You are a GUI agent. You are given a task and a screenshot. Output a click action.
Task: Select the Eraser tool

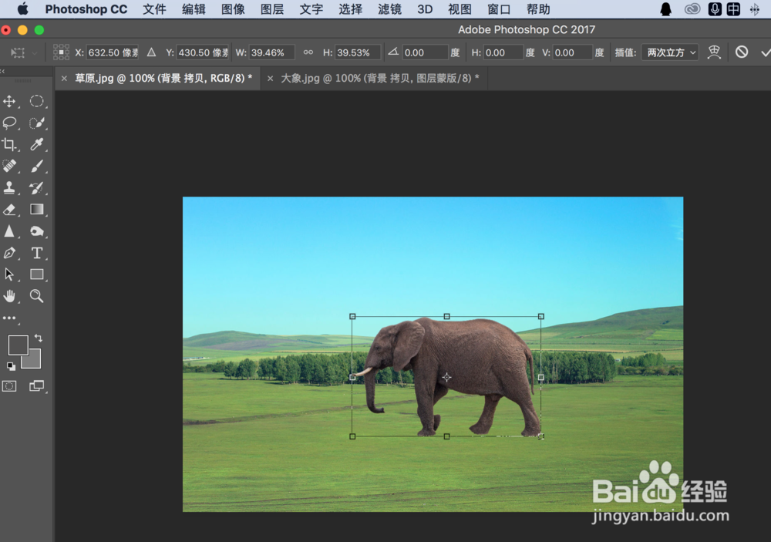pos(9,210)
